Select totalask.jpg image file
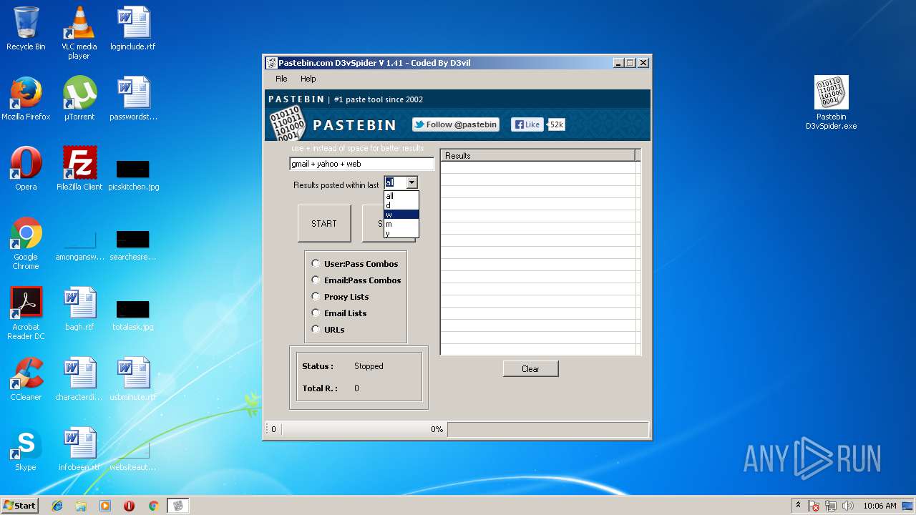The width and height of the screenshot is (916, 515). pyautogui.click(x=133, y=315)
